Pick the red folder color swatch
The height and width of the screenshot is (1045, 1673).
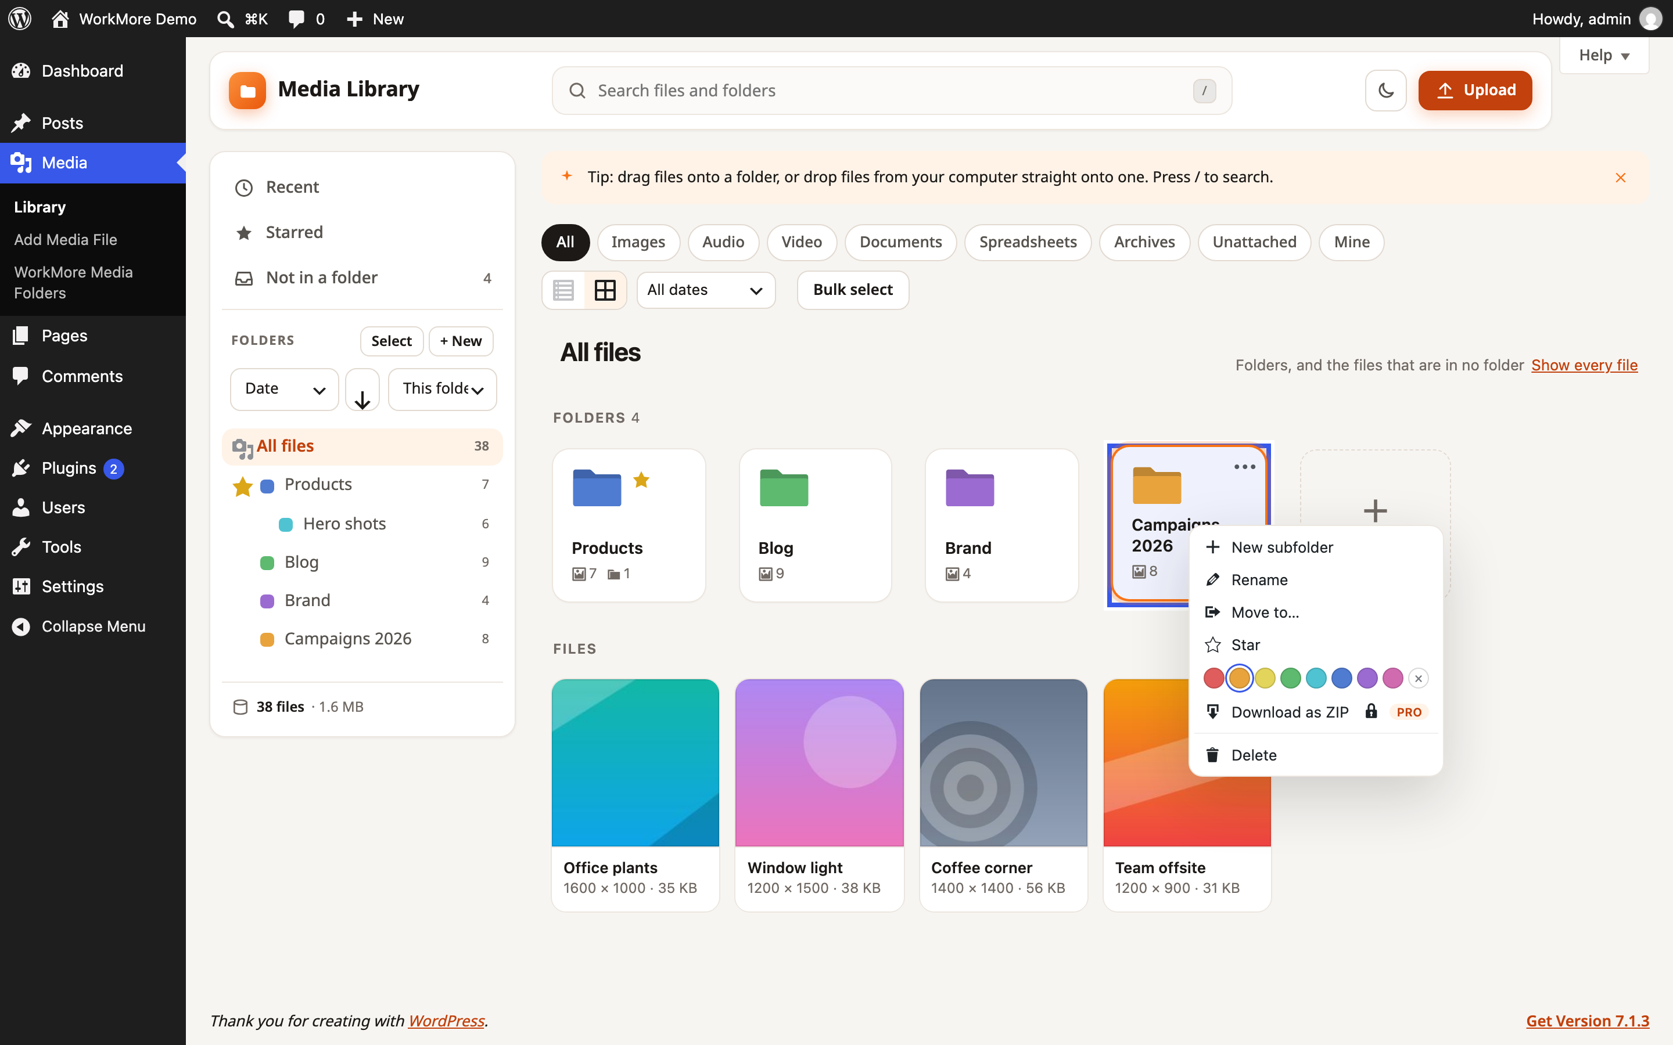click(x=1214, y=679)
